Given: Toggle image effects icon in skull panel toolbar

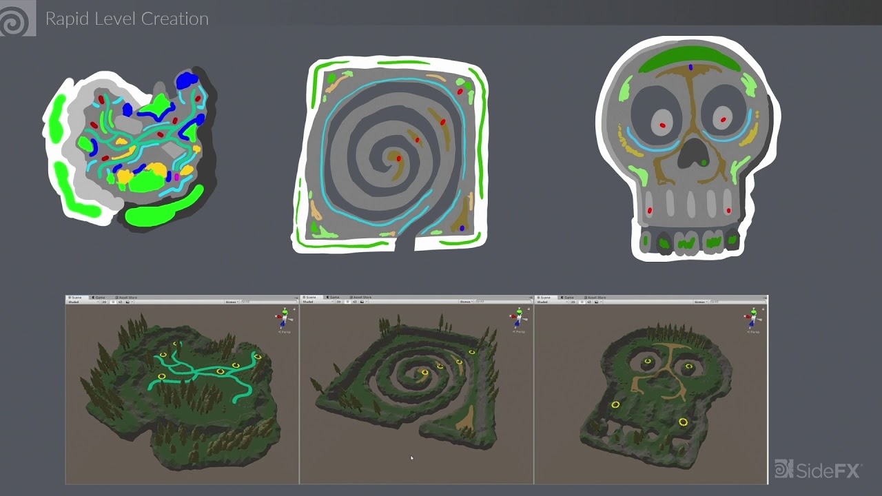Looking at the screenshot, I should click(x=596, y=302).
